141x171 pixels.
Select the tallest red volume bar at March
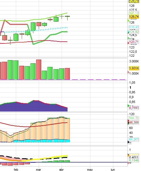[x=39, y=69]
